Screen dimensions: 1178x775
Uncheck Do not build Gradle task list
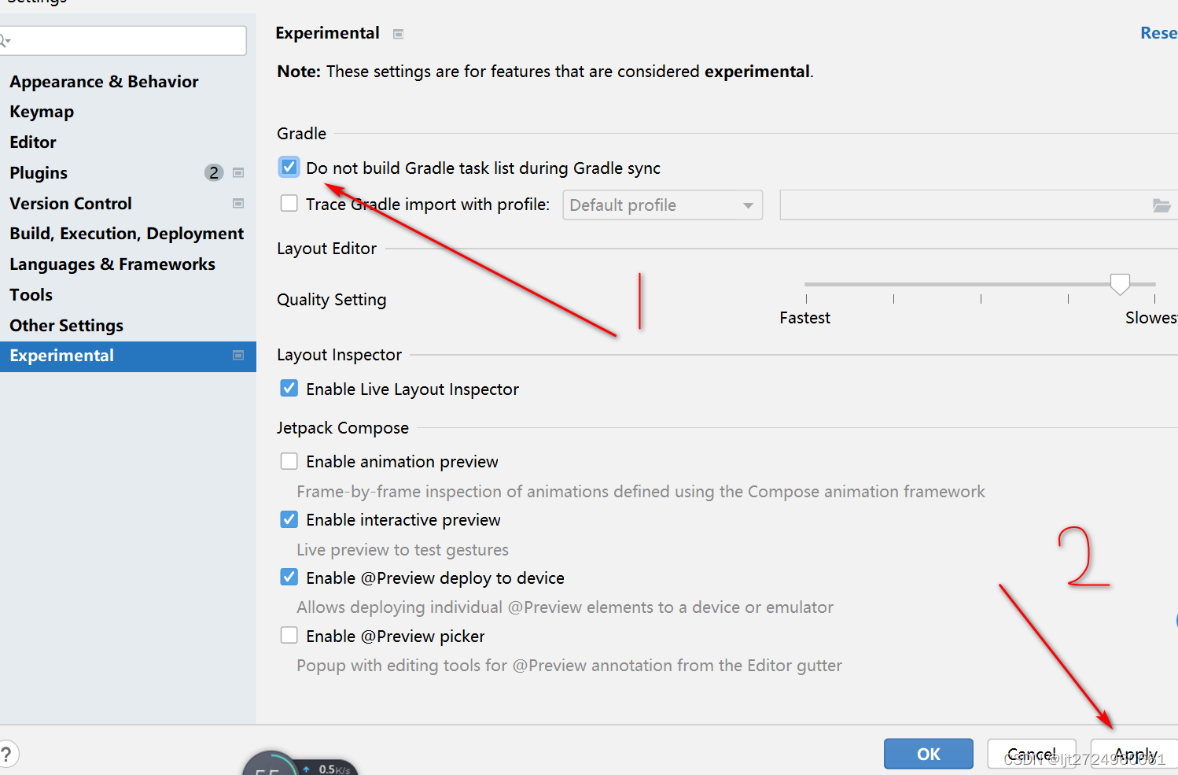pos(289,167)
